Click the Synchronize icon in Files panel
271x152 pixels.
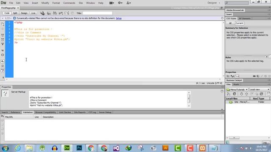pyautogui.click(x=262, y=94)
